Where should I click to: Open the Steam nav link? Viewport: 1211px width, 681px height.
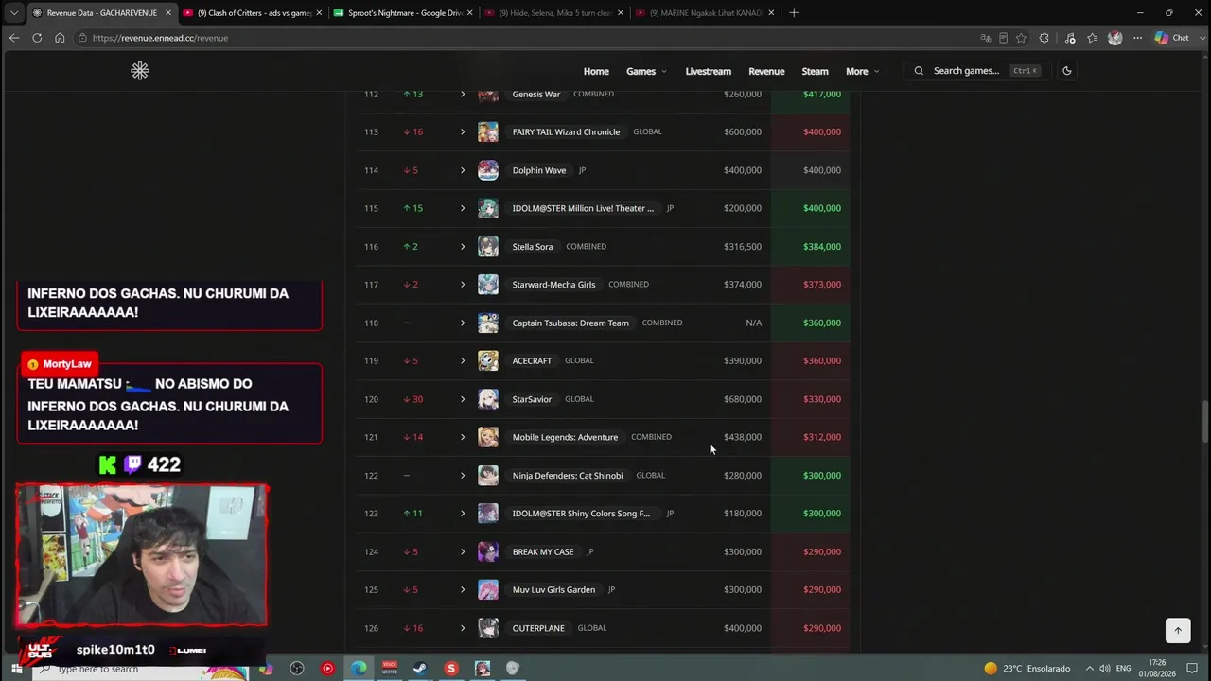click(x=815, y=71)
